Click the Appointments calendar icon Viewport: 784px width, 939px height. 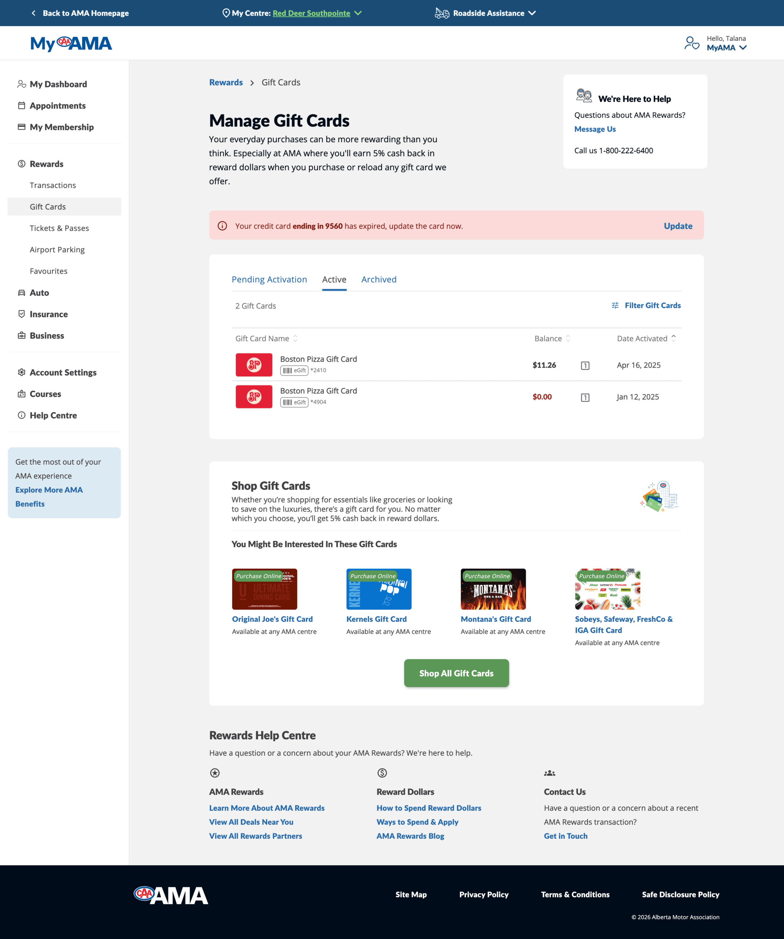(x=22, y=106)
